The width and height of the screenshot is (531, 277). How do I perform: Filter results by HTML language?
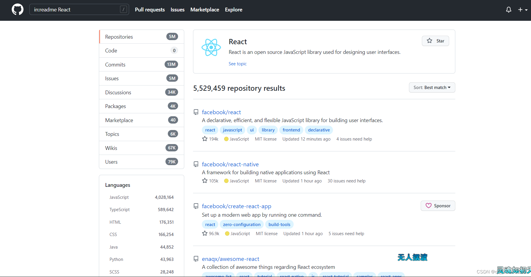pyautogui.click(x=141, y=222)
